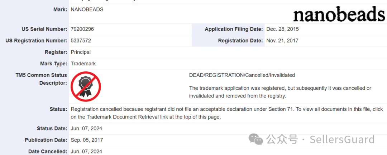This screenshot has width=387, height=155.
Task: Click the NANOBEADS mark text value
Action: pyautogui.click(x=87, y=10)
